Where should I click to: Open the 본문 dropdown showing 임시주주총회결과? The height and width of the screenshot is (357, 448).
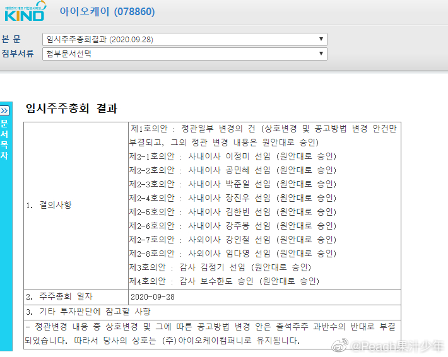click(x=185, y=39)
